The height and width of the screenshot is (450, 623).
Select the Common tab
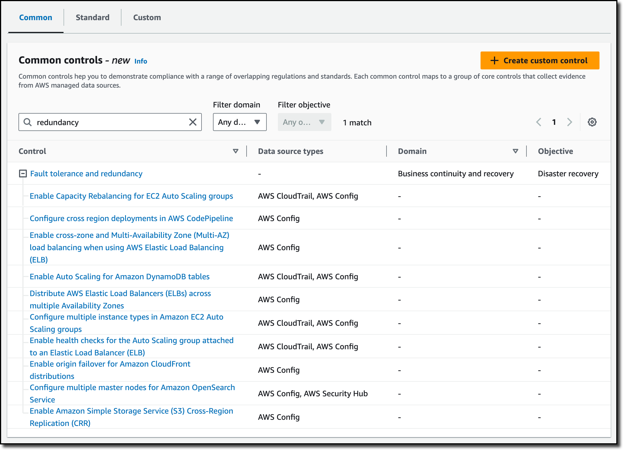point(36,17)
